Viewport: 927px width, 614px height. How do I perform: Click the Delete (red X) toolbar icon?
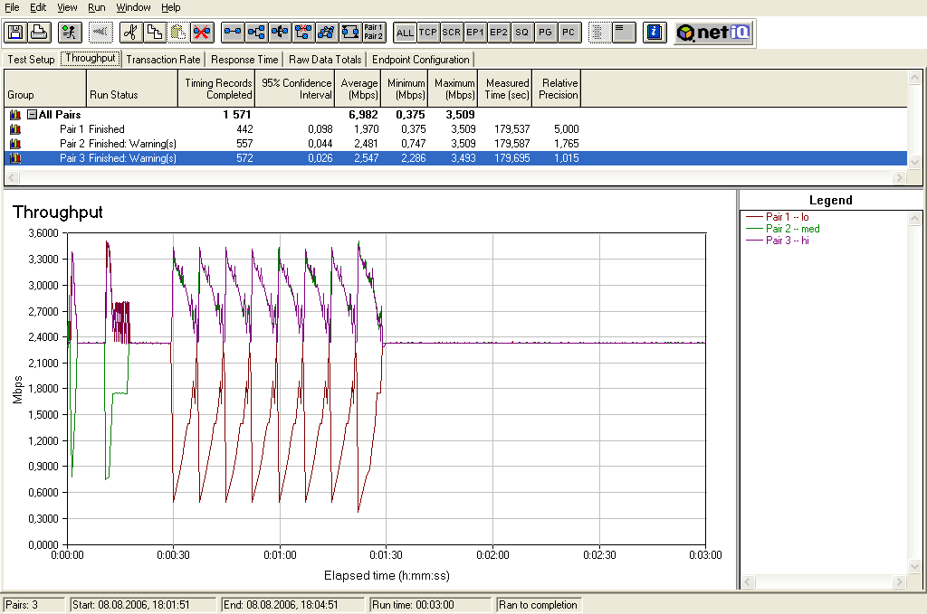(x=202, y=33)
